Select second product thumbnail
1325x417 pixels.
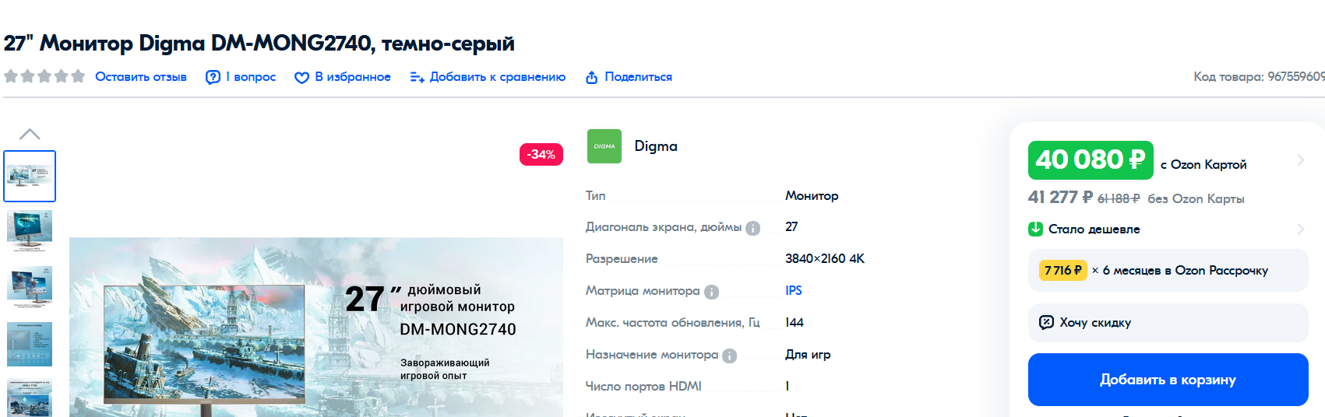tap(30, 230)
